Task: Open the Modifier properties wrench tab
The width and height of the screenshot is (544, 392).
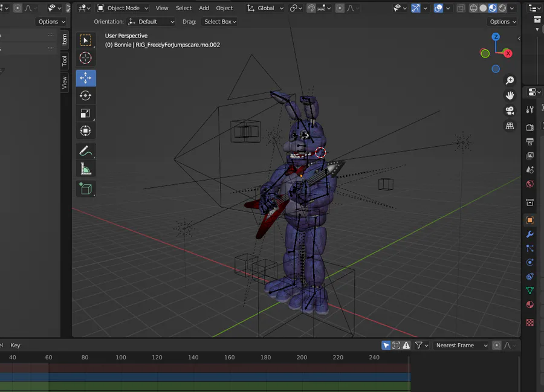Action: (x=530, y=234)
